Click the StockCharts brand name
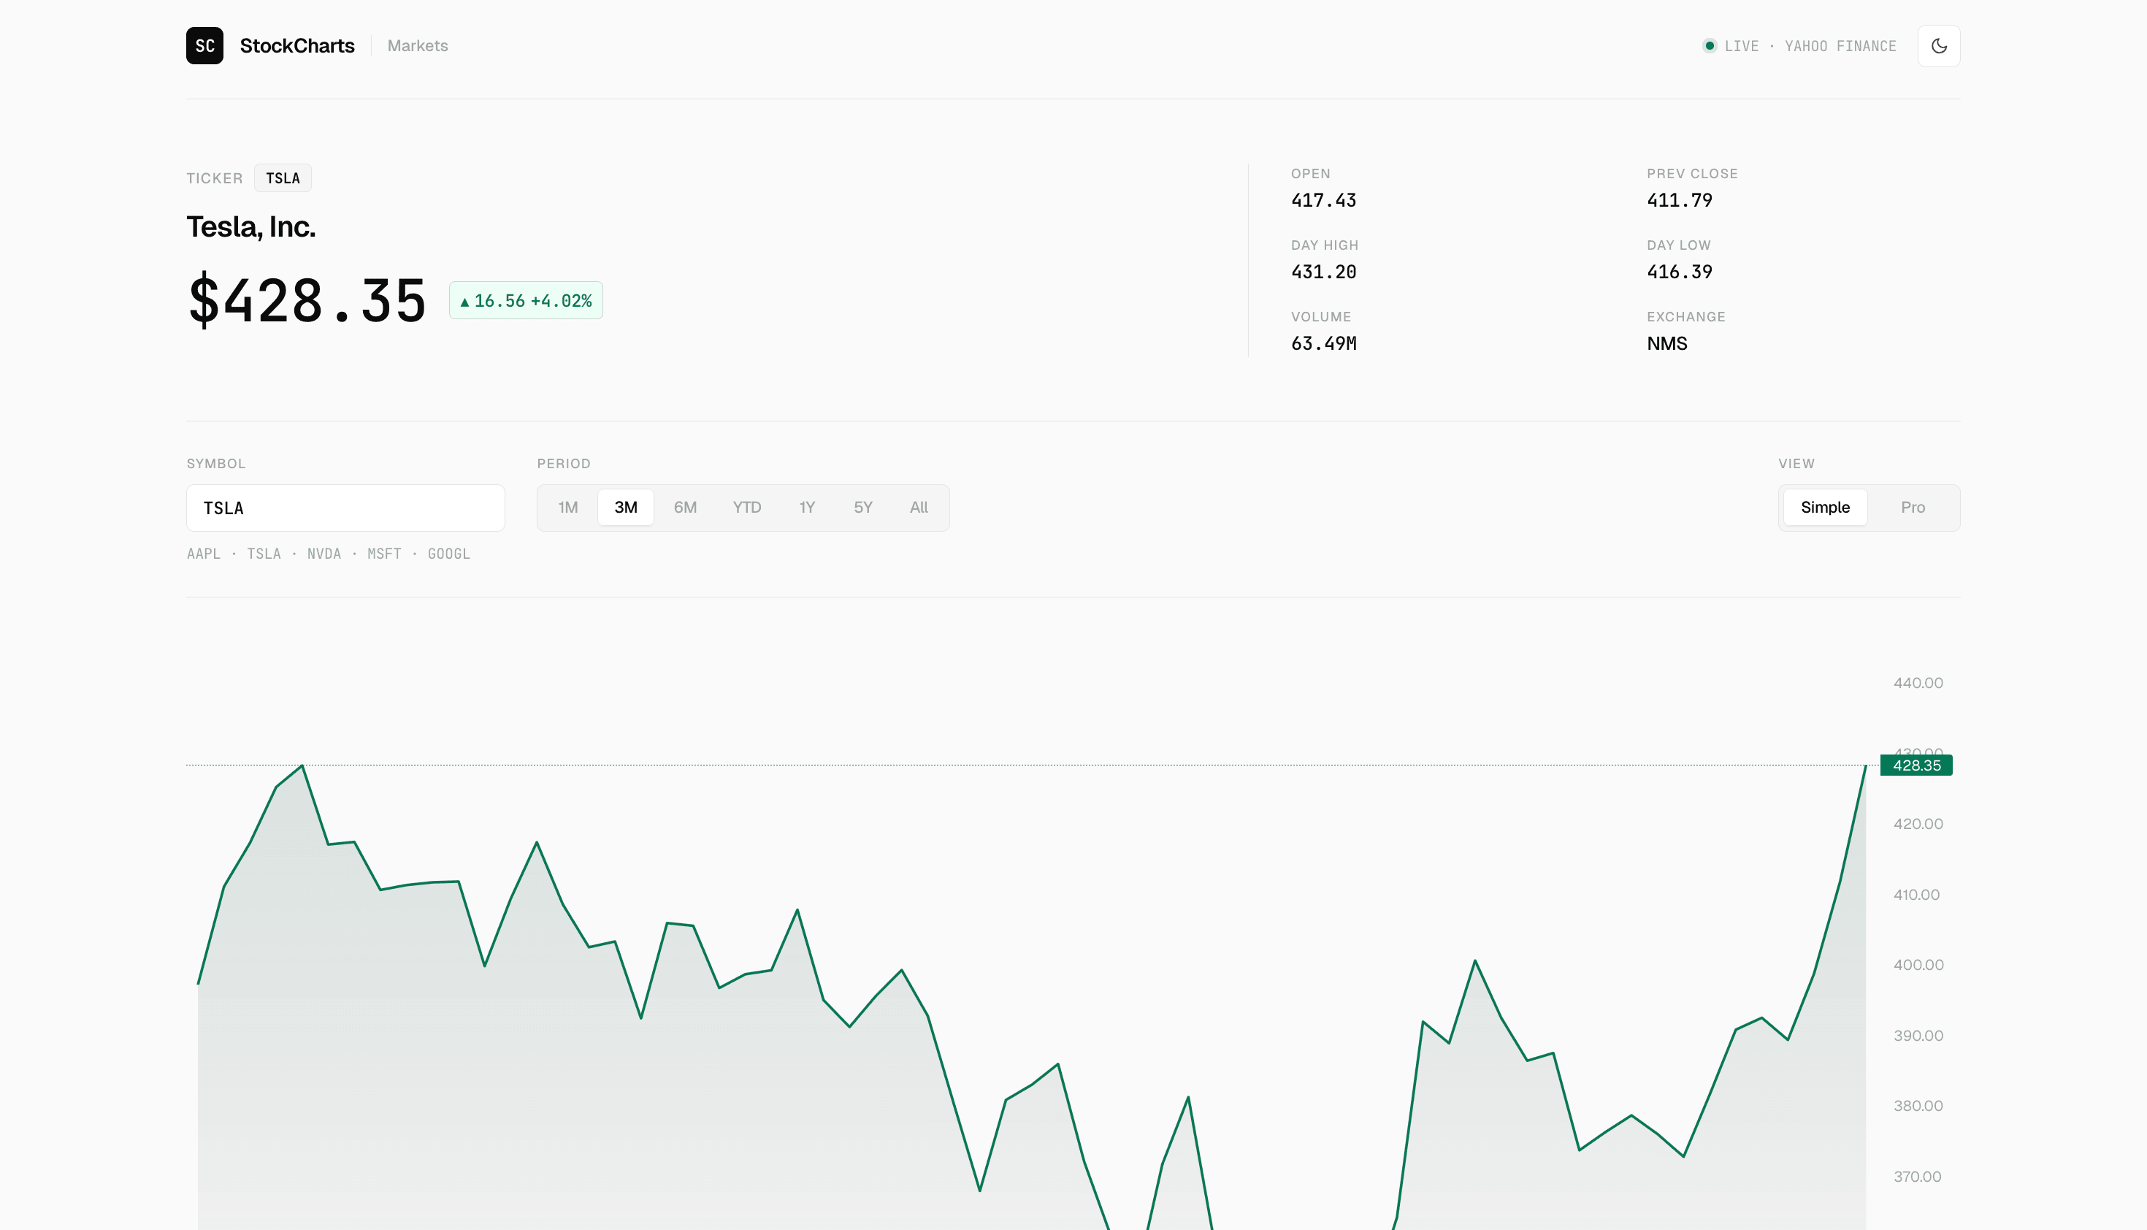 coord(297,45)
